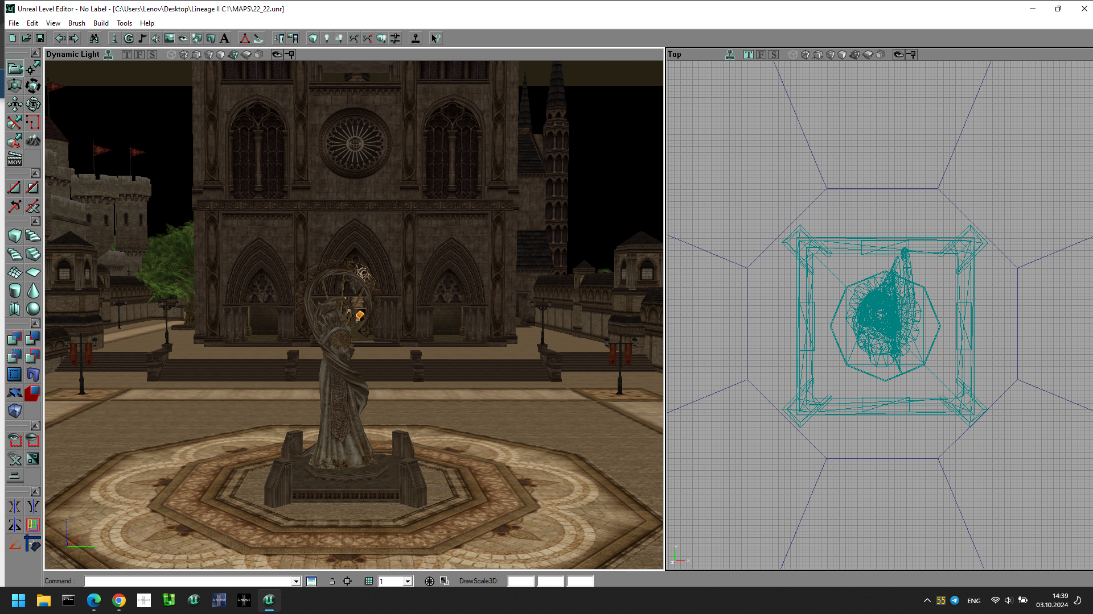
Task: Save the map using the floppy disk icon
Action: (40, 38)
